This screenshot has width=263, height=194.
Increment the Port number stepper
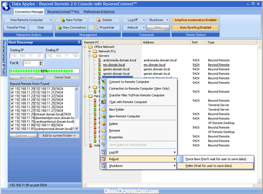(x=40, y=62)
